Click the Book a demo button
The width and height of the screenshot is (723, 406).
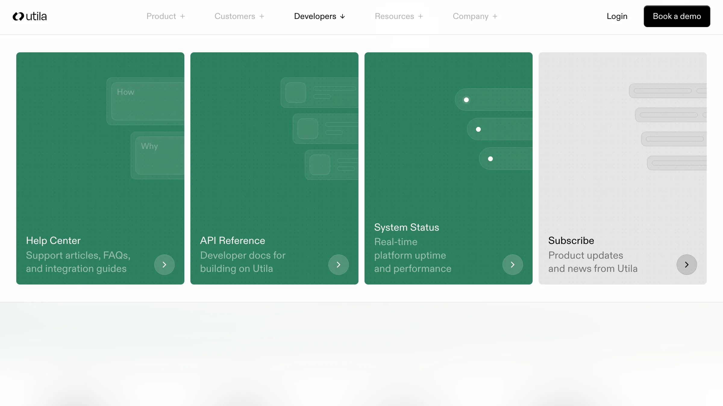pyautogui.click(x=677, y=16)
